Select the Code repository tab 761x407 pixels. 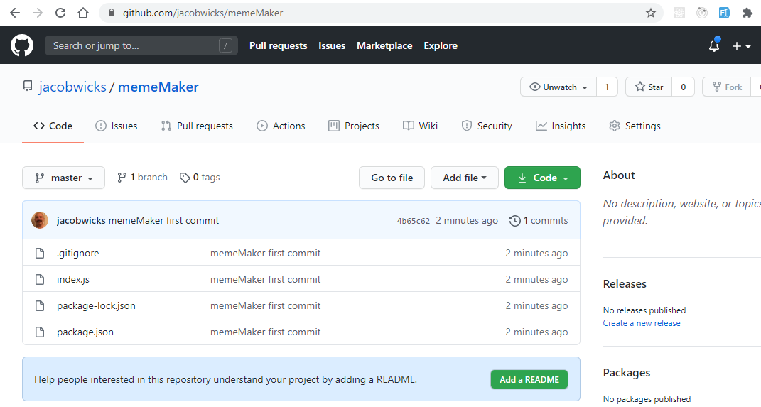pyautogui.click(x=53, y=126)
